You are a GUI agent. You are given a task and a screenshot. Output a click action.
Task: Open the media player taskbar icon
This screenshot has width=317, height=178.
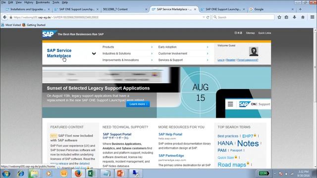pyautogui.click(x=49, y=174)
